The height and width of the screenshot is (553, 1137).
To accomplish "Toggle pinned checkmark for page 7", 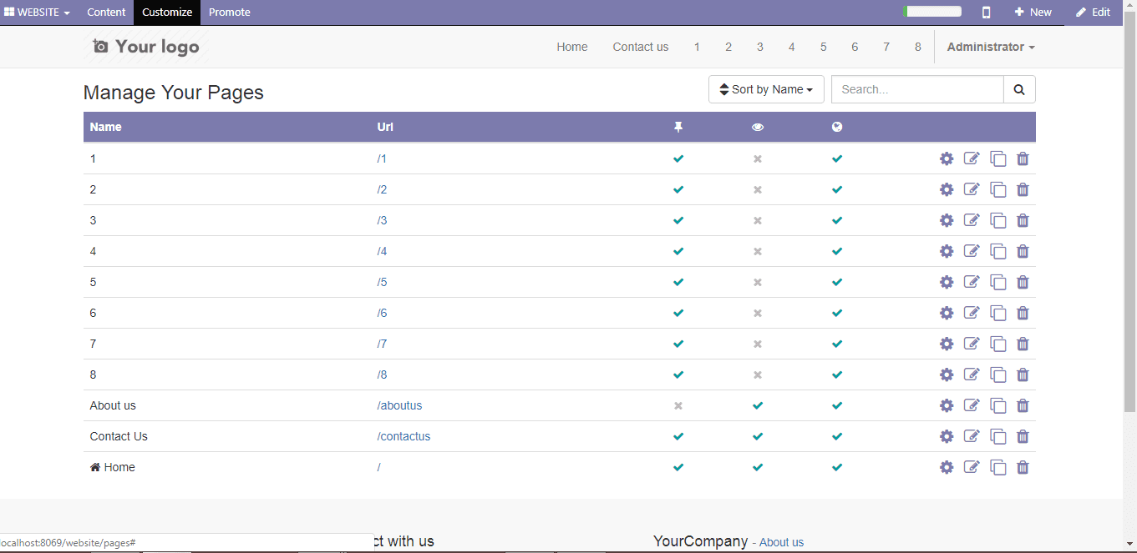I will click(x=678, y=344).
